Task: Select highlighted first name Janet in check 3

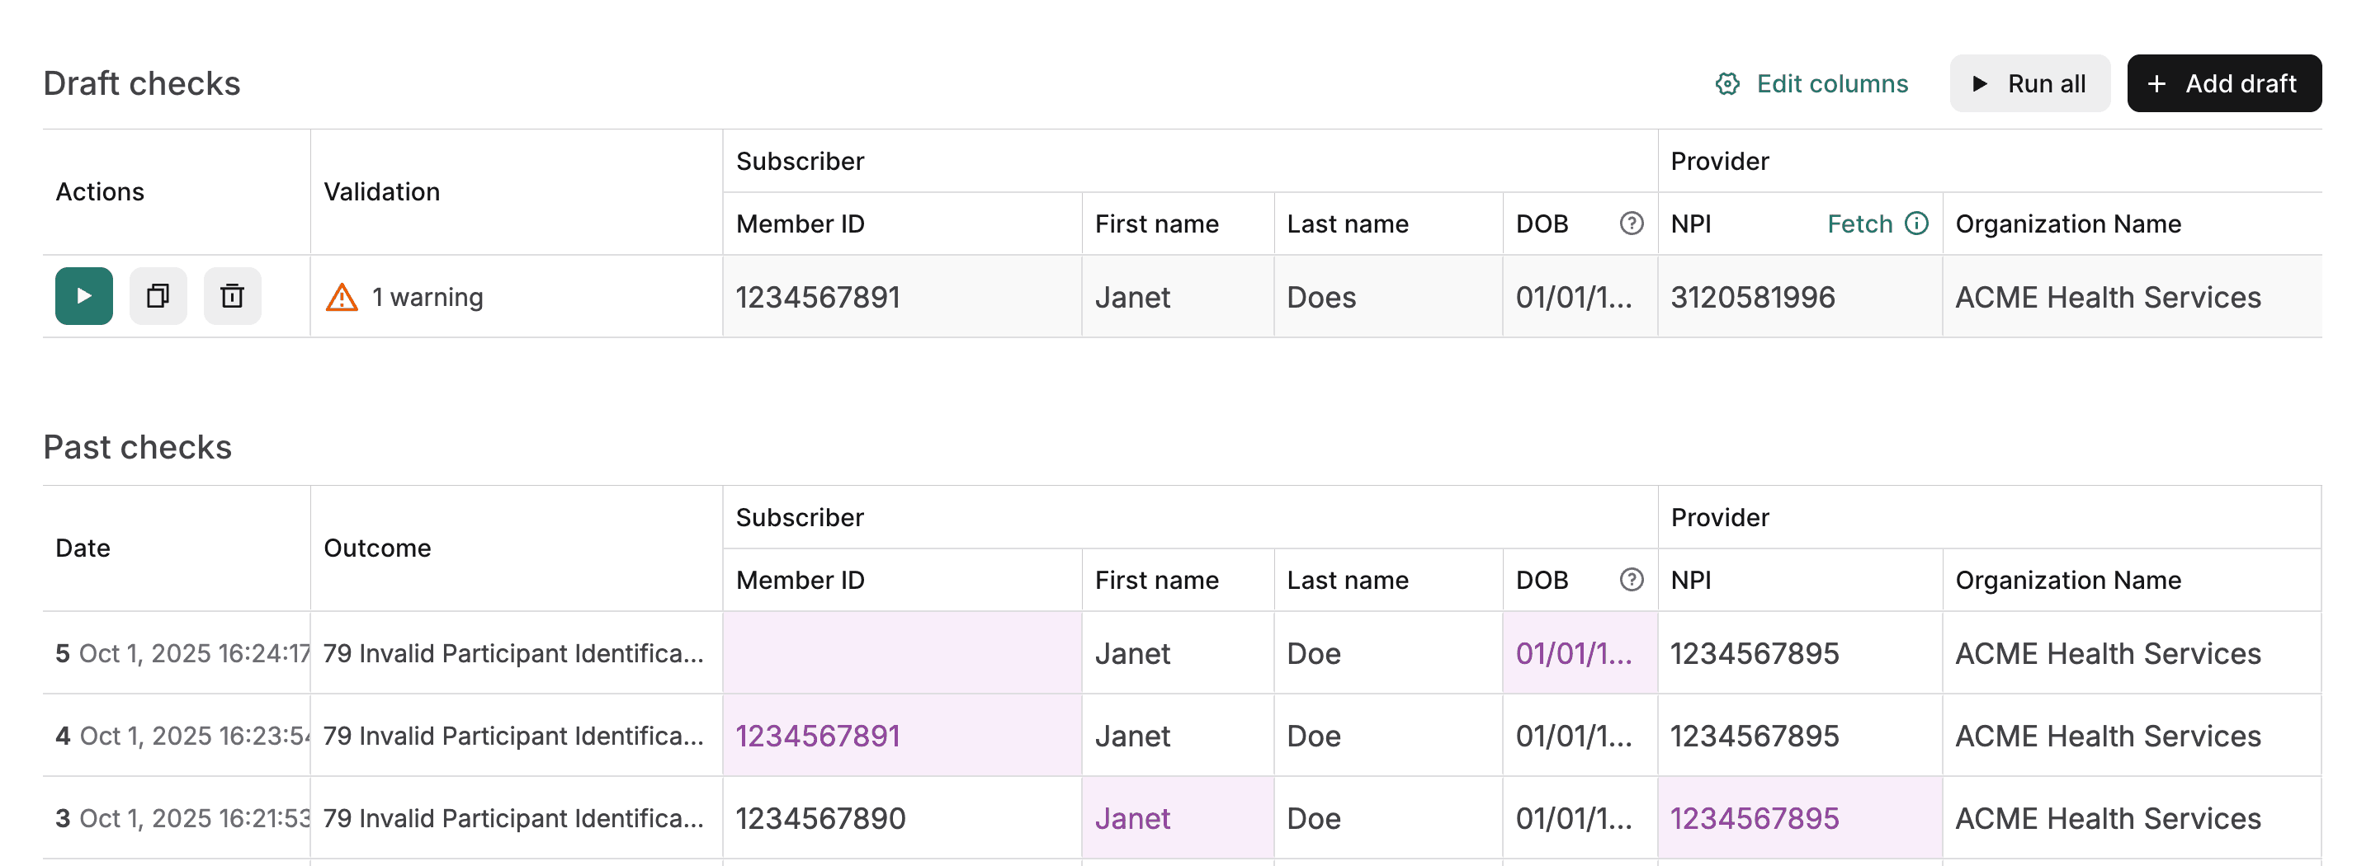Action: pos(1133,817)
